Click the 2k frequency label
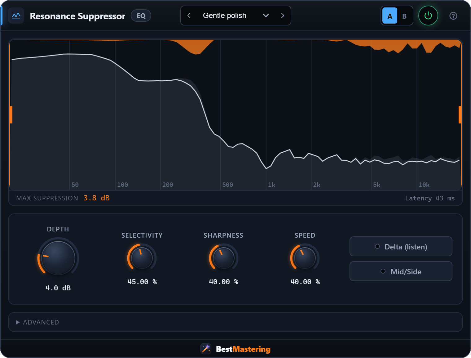471x358 pixels. [x=317, y=185]
